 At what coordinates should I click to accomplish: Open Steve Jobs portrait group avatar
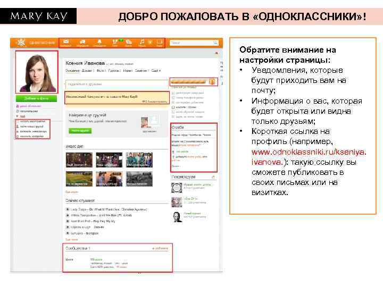[x=177, y=217]
